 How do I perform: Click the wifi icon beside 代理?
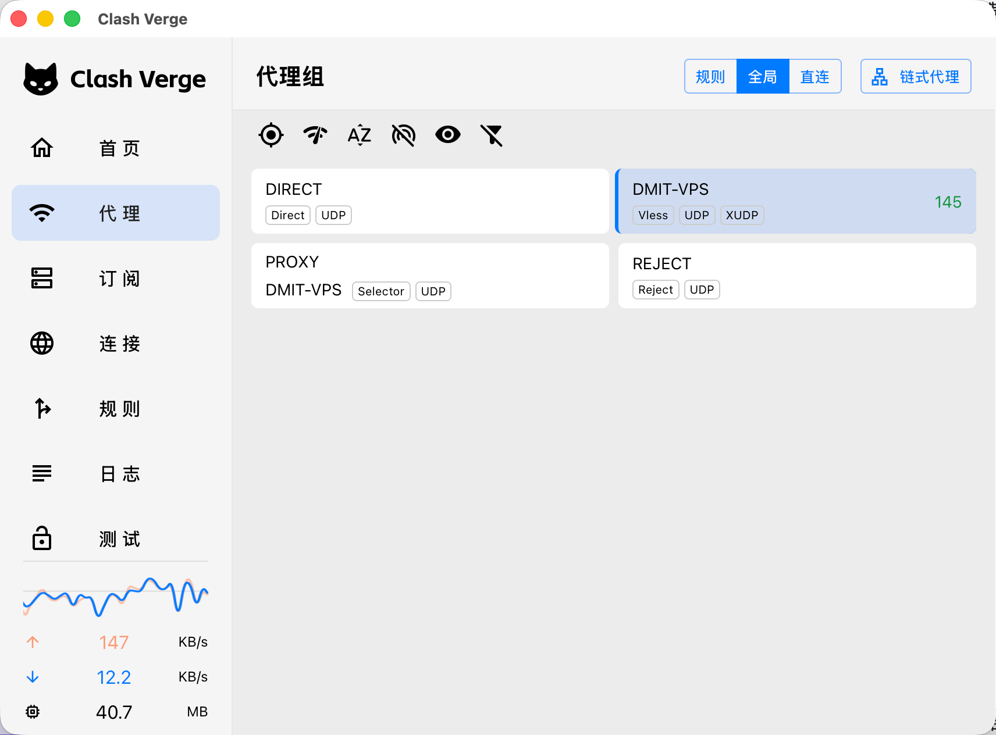[x=42, y=213]
